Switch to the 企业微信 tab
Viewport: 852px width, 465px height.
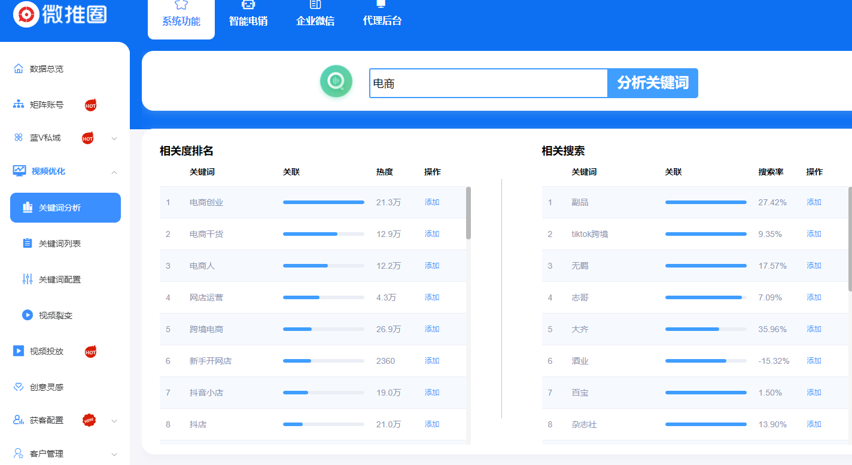pos(315,20)
